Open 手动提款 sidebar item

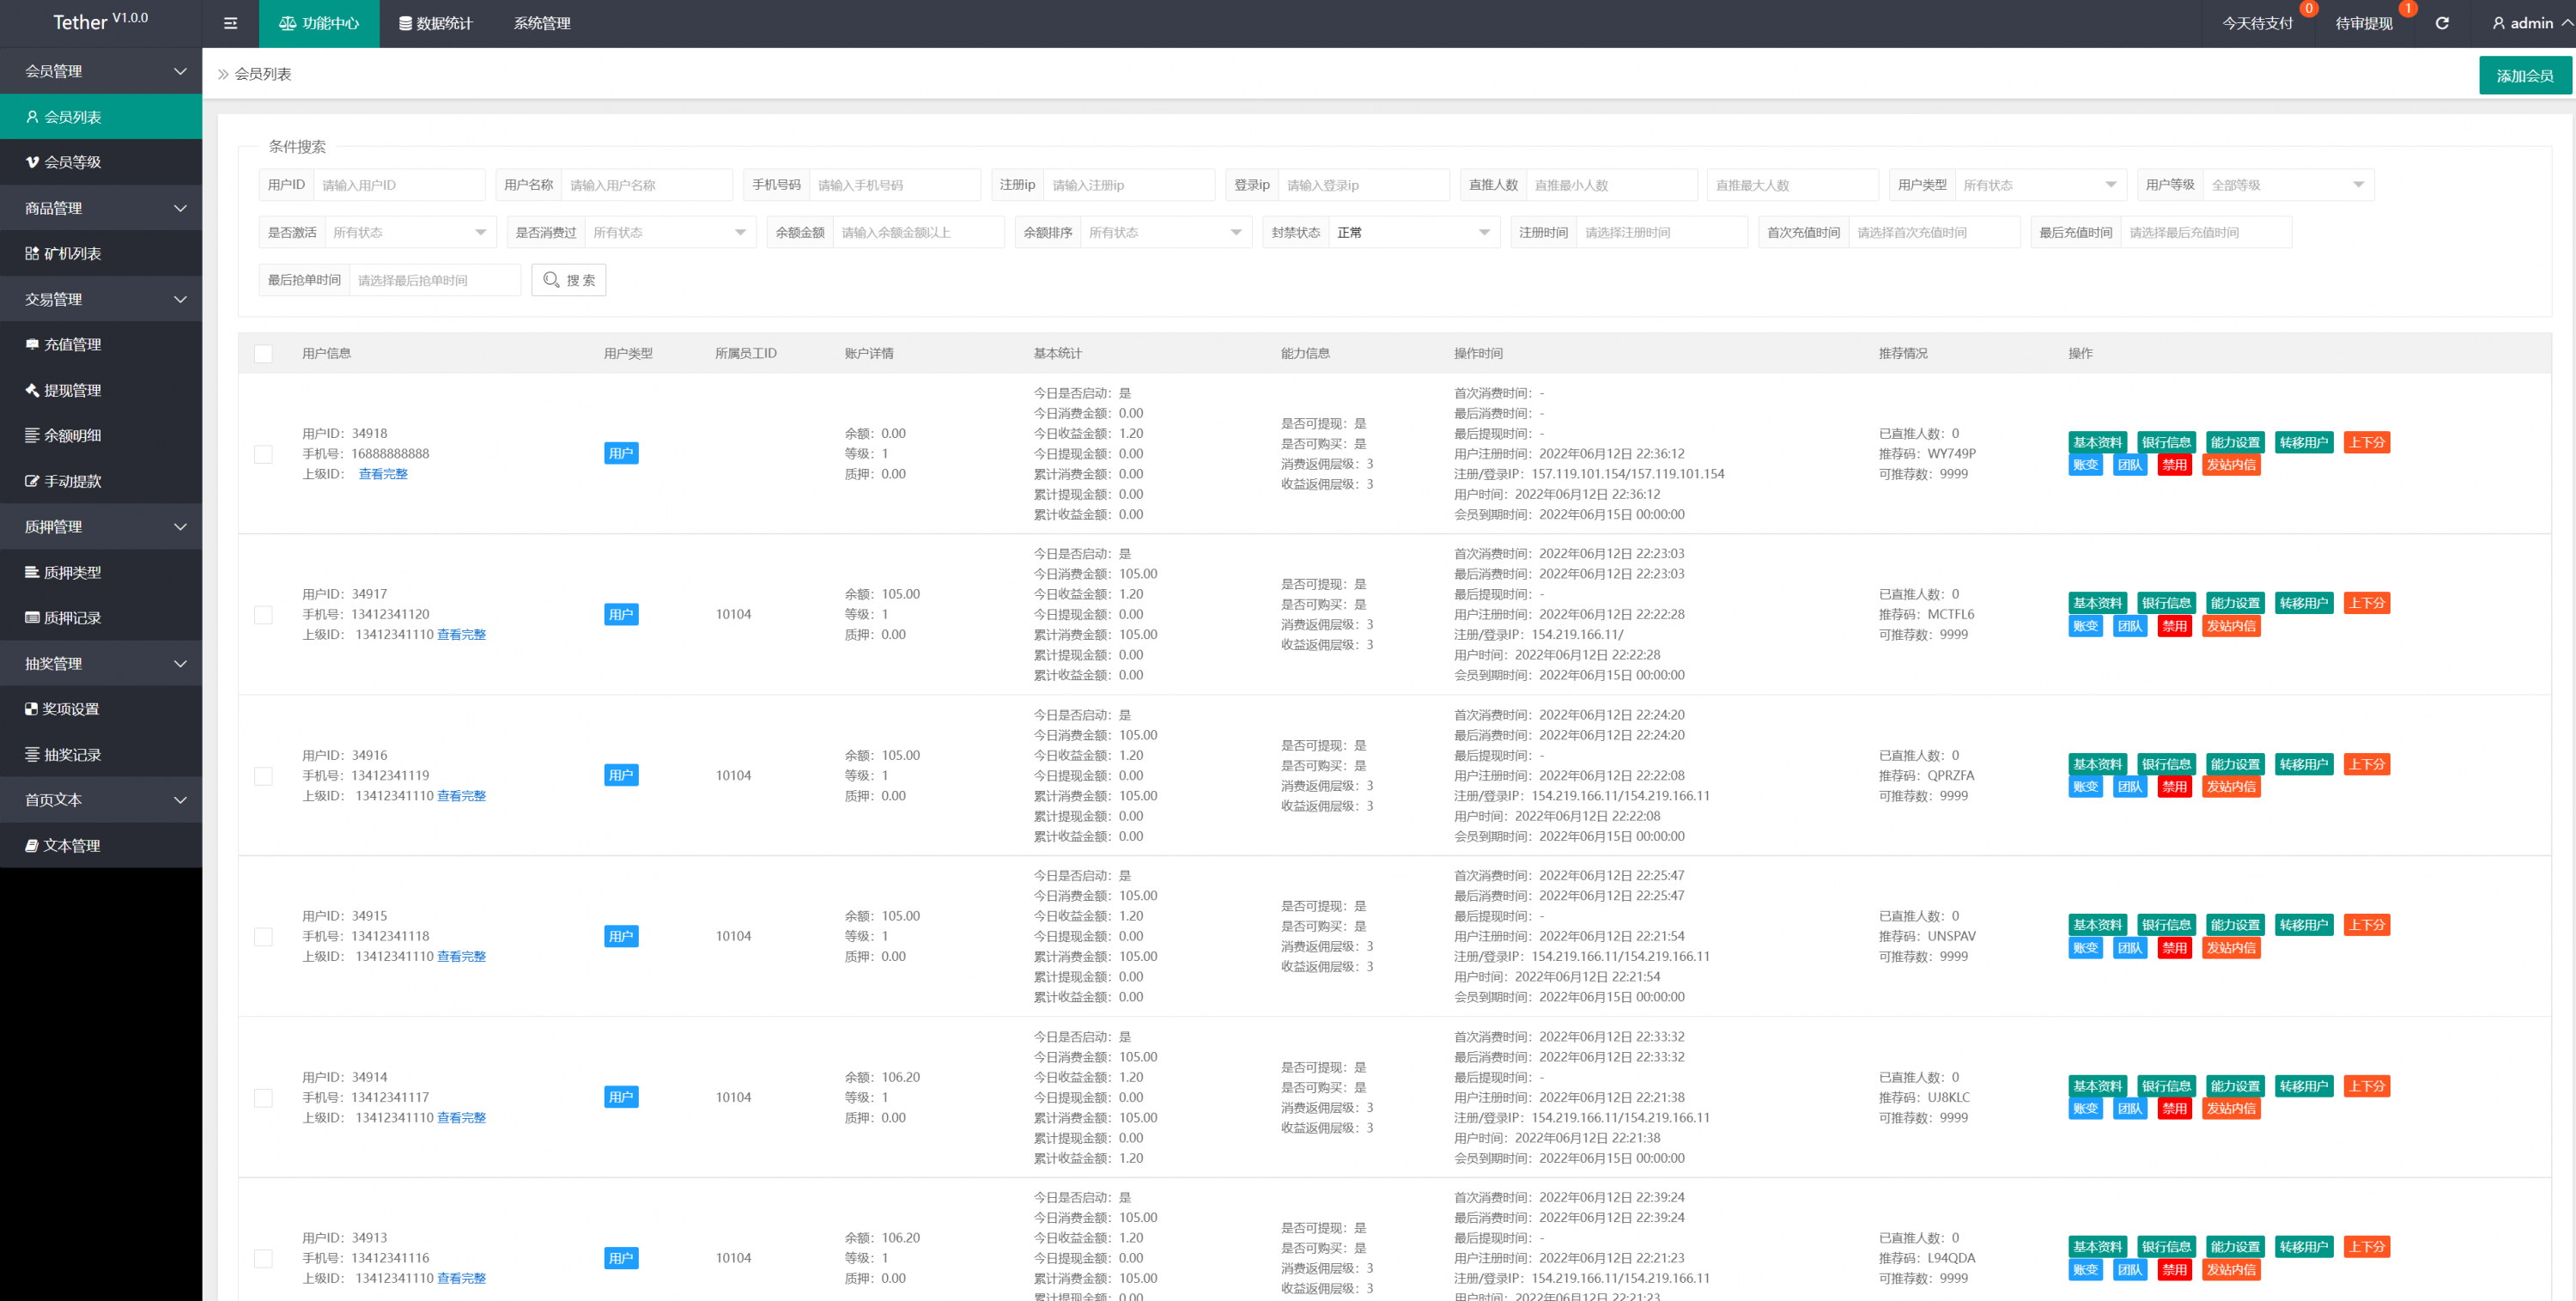click(x=72, y=481)
